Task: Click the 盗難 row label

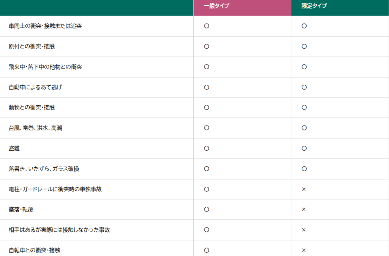Action: 14,148
